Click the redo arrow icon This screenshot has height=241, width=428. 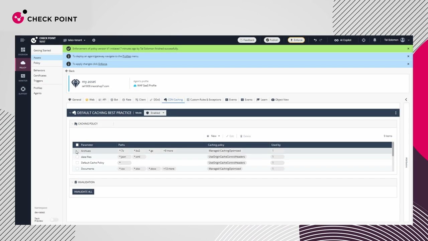[x=321, y=40]
